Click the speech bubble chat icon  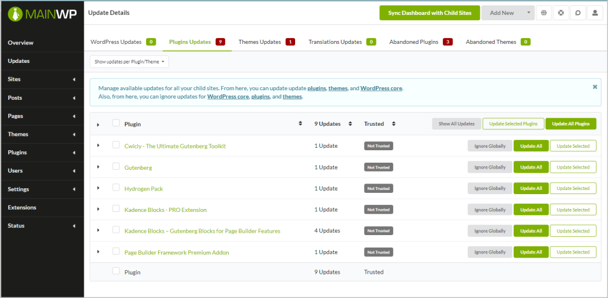578,13
